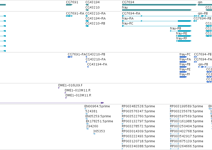Select RP003278572.5prime feature
The height and width of the screenshot is (150, 212).
click(123, 129)
